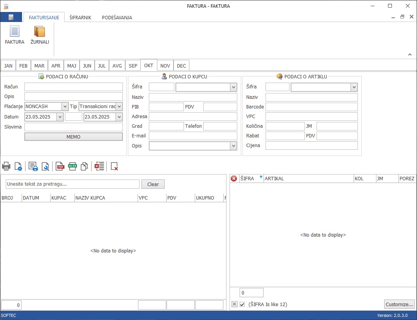Click the page settings gear icon
This screenshot has width=417, height=320.
[18, 166]
